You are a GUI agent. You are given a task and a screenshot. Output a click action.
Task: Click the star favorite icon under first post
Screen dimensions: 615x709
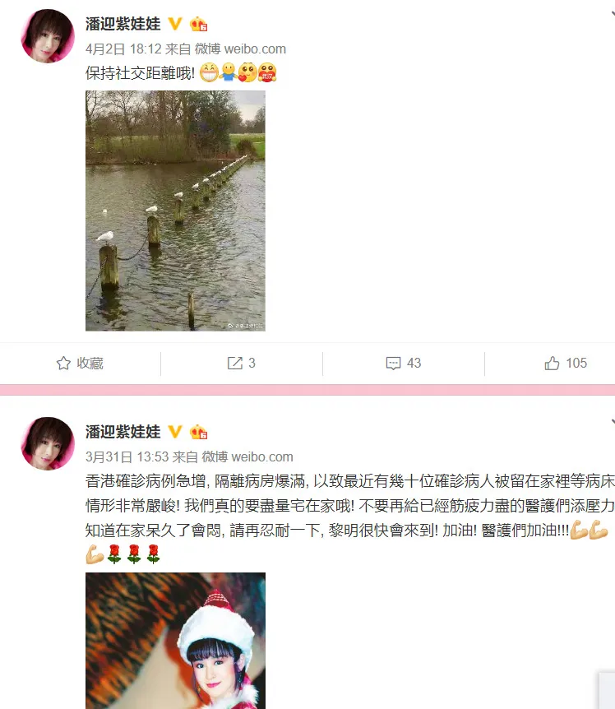pos(63,363)
